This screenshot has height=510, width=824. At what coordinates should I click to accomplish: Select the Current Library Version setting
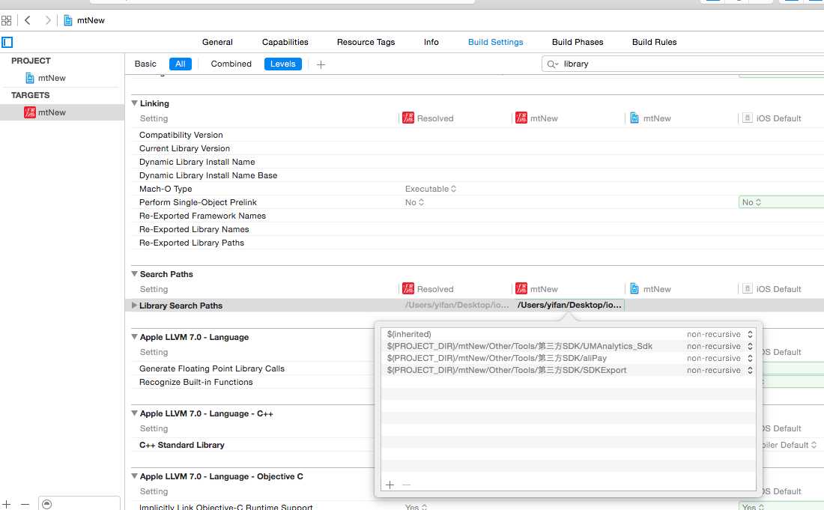pyautogui.click(x=184, y=148)
